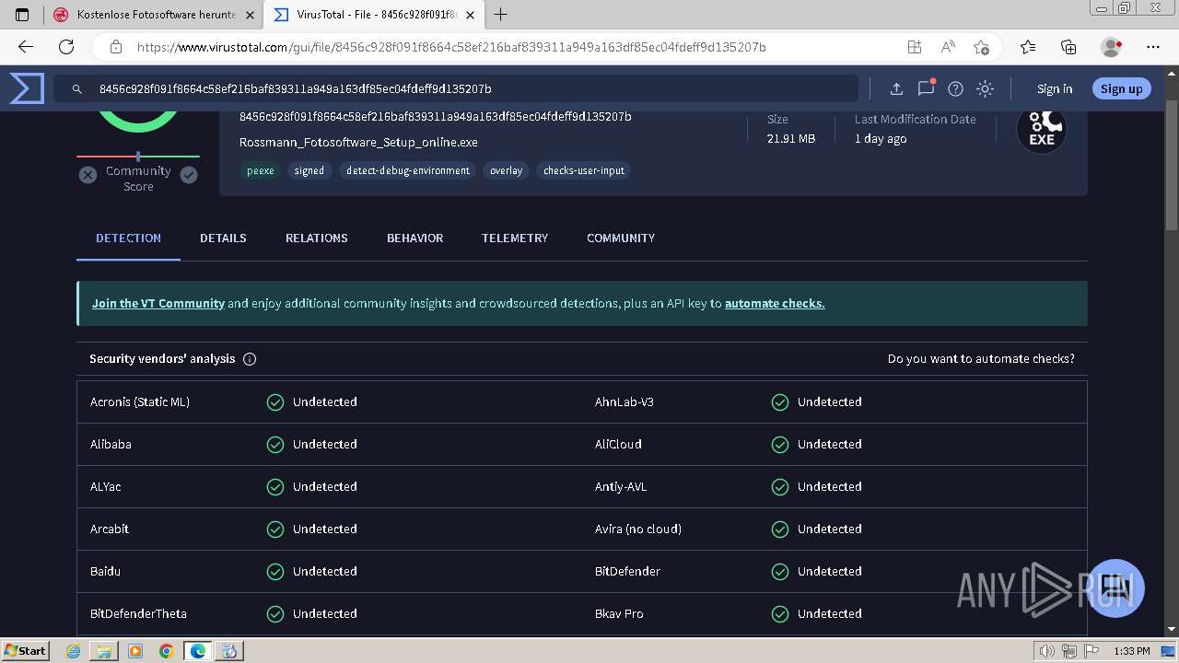The image size is (1179, 663).
Task: Click the BitDefenderTheta vendor name
Action: 138,613
